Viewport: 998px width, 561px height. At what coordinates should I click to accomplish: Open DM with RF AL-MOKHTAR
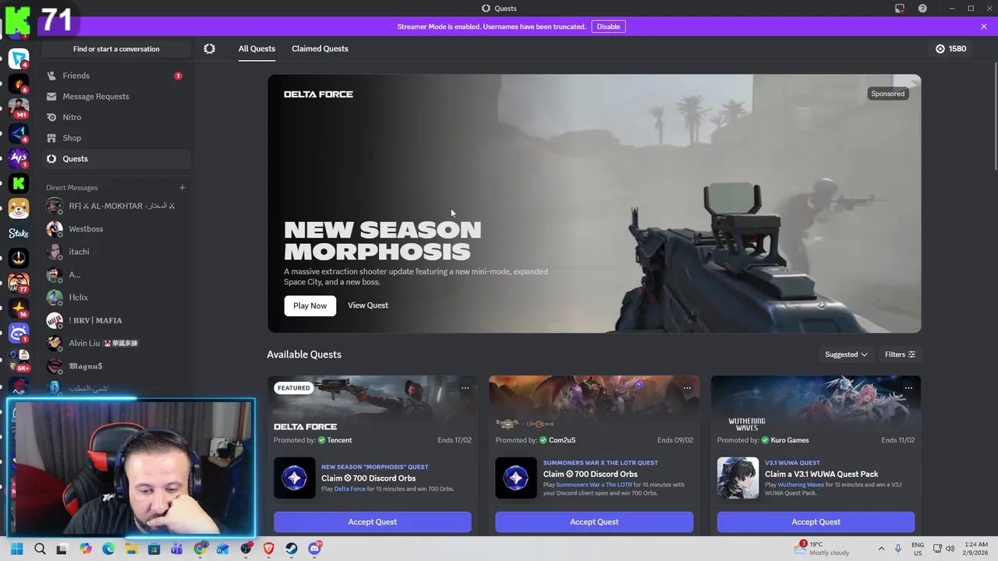coord(115,206)
